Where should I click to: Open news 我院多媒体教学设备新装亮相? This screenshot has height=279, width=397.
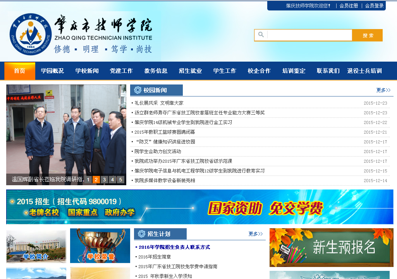coord(165,181)
